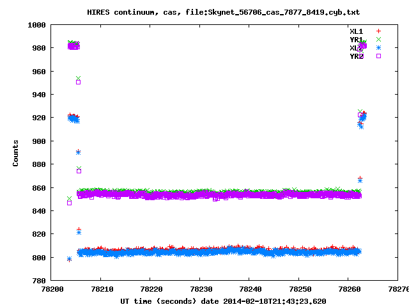Click the x-axis tick label 78210
This screenshot has height=307, width=409.
(102, 289)
